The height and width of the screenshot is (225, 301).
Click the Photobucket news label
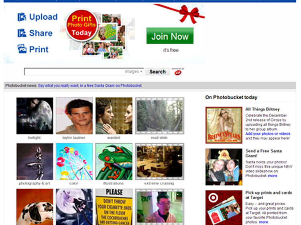click(21, 86)
